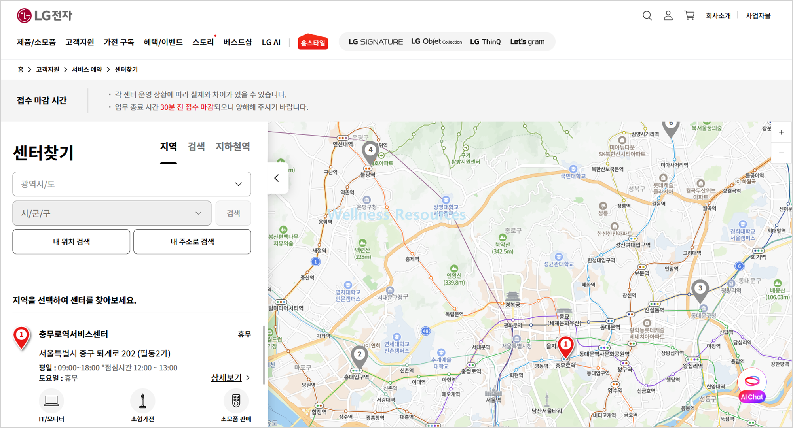Go to 서비스 예약 breadcrumb
Viewport: 793px width, 428px height.
point(87,70)
